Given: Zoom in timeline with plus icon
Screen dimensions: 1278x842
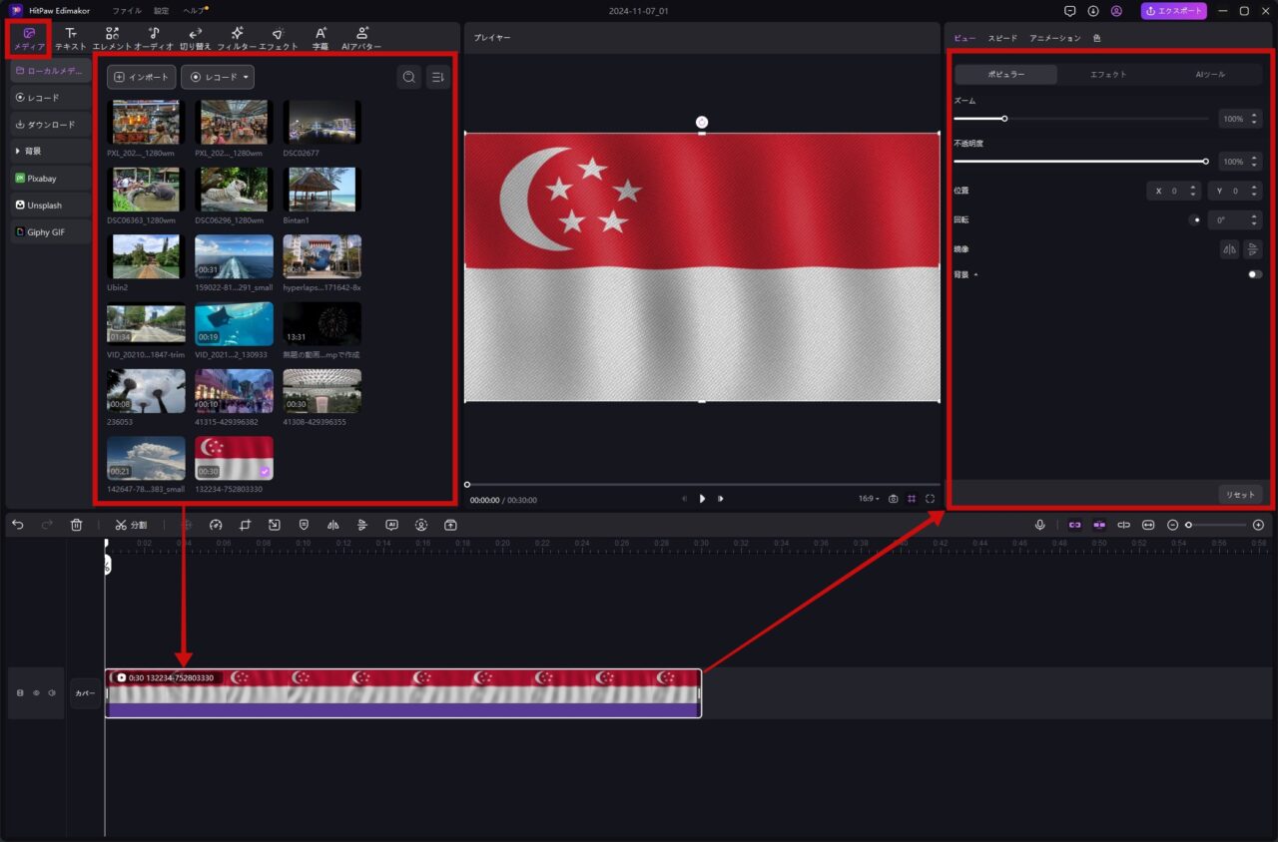Looking at the screenshot, I should click(1258, 524).
